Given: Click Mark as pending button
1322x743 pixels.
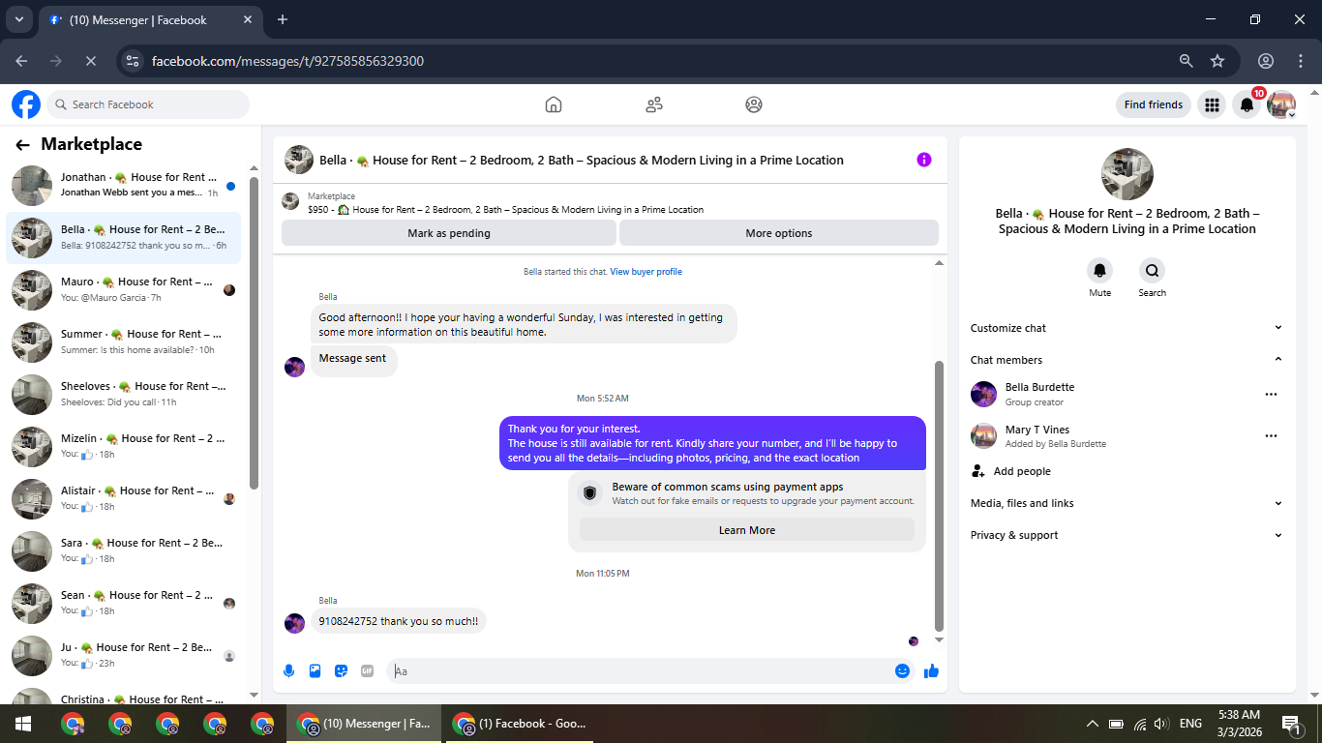Looking at the screenshot, I should tap(449, 233).
